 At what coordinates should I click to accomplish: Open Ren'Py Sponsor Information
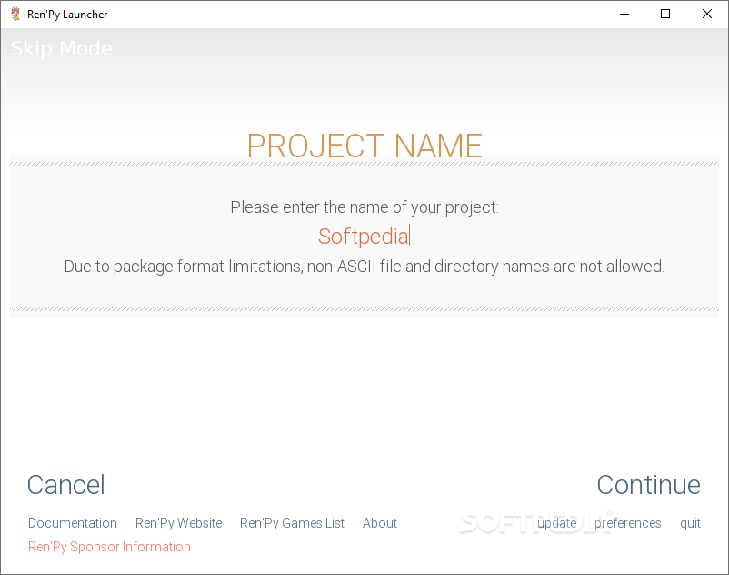pyautogui.click(x=109, y=547)
